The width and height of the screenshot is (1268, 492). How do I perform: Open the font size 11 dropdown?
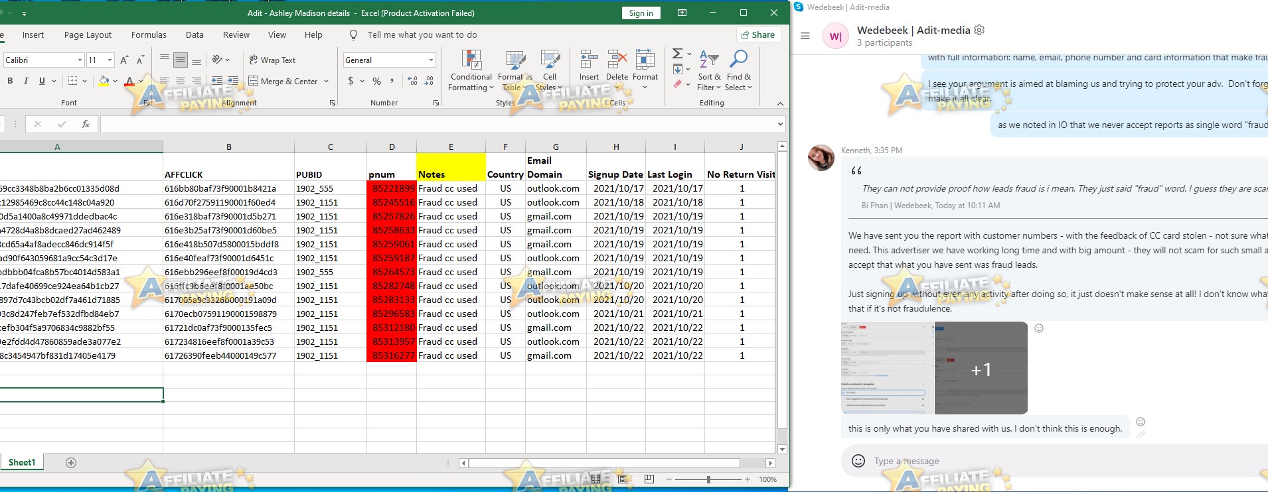(x=110, y=60)
